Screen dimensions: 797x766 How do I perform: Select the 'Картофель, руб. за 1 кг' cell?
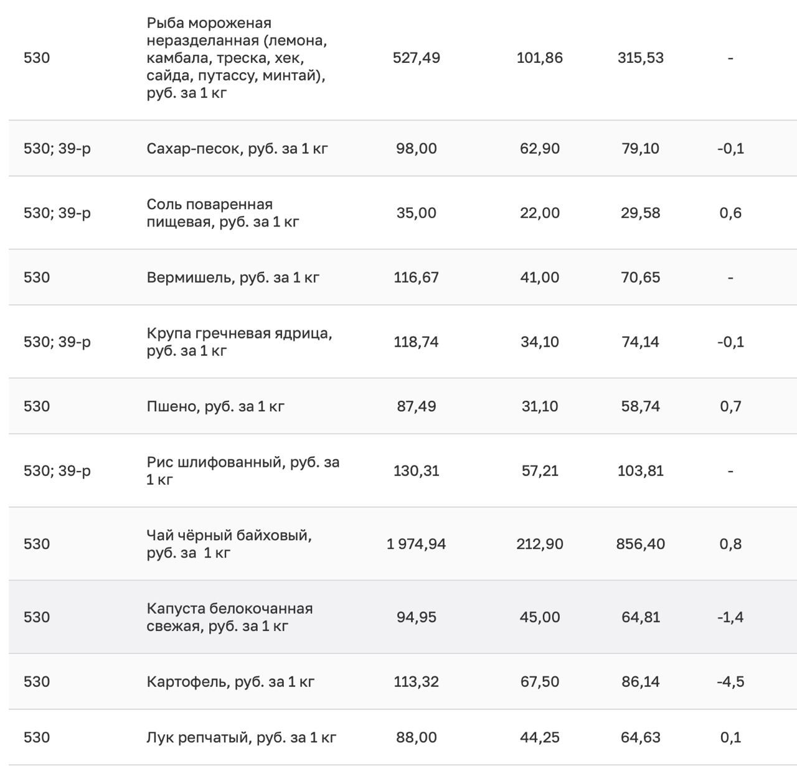tap(230, 681)
